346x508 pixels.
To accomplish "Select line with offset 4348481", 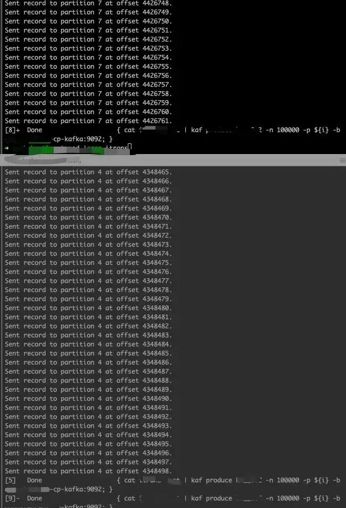I will point(88,318).
